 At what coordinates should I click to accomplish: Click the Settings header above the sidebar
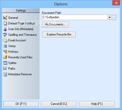21,11
